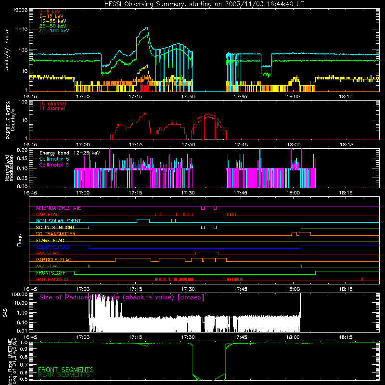Select the LO channel legend label
Screen dimensions: 385x385
(53, 103)
